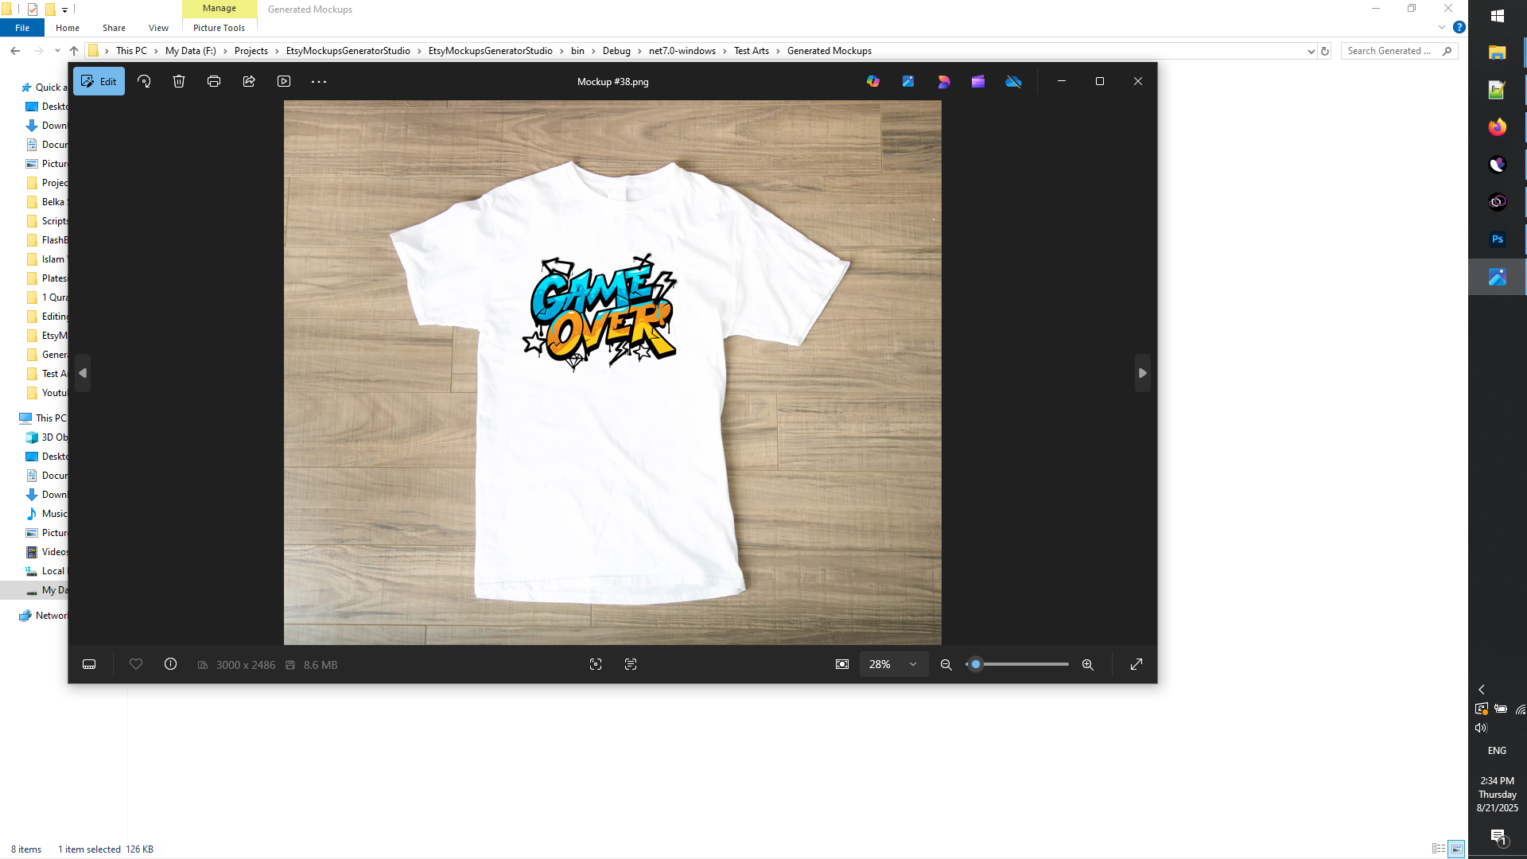Show file information panel
The height and width of the screenshot is (859, 1527).
(170, 664)
